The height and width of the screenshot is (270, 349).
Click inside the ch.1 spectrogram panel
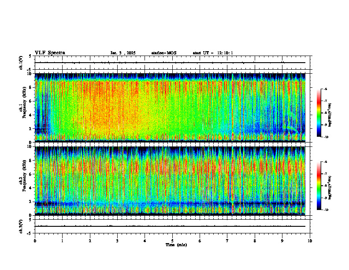[170, 108]
